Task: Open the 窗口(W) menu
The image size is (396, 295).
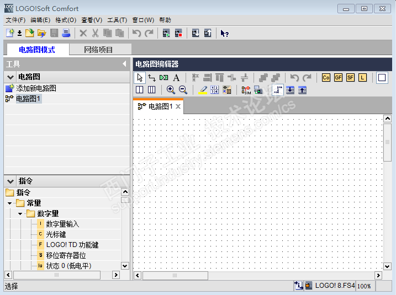Action: (143, 20)
